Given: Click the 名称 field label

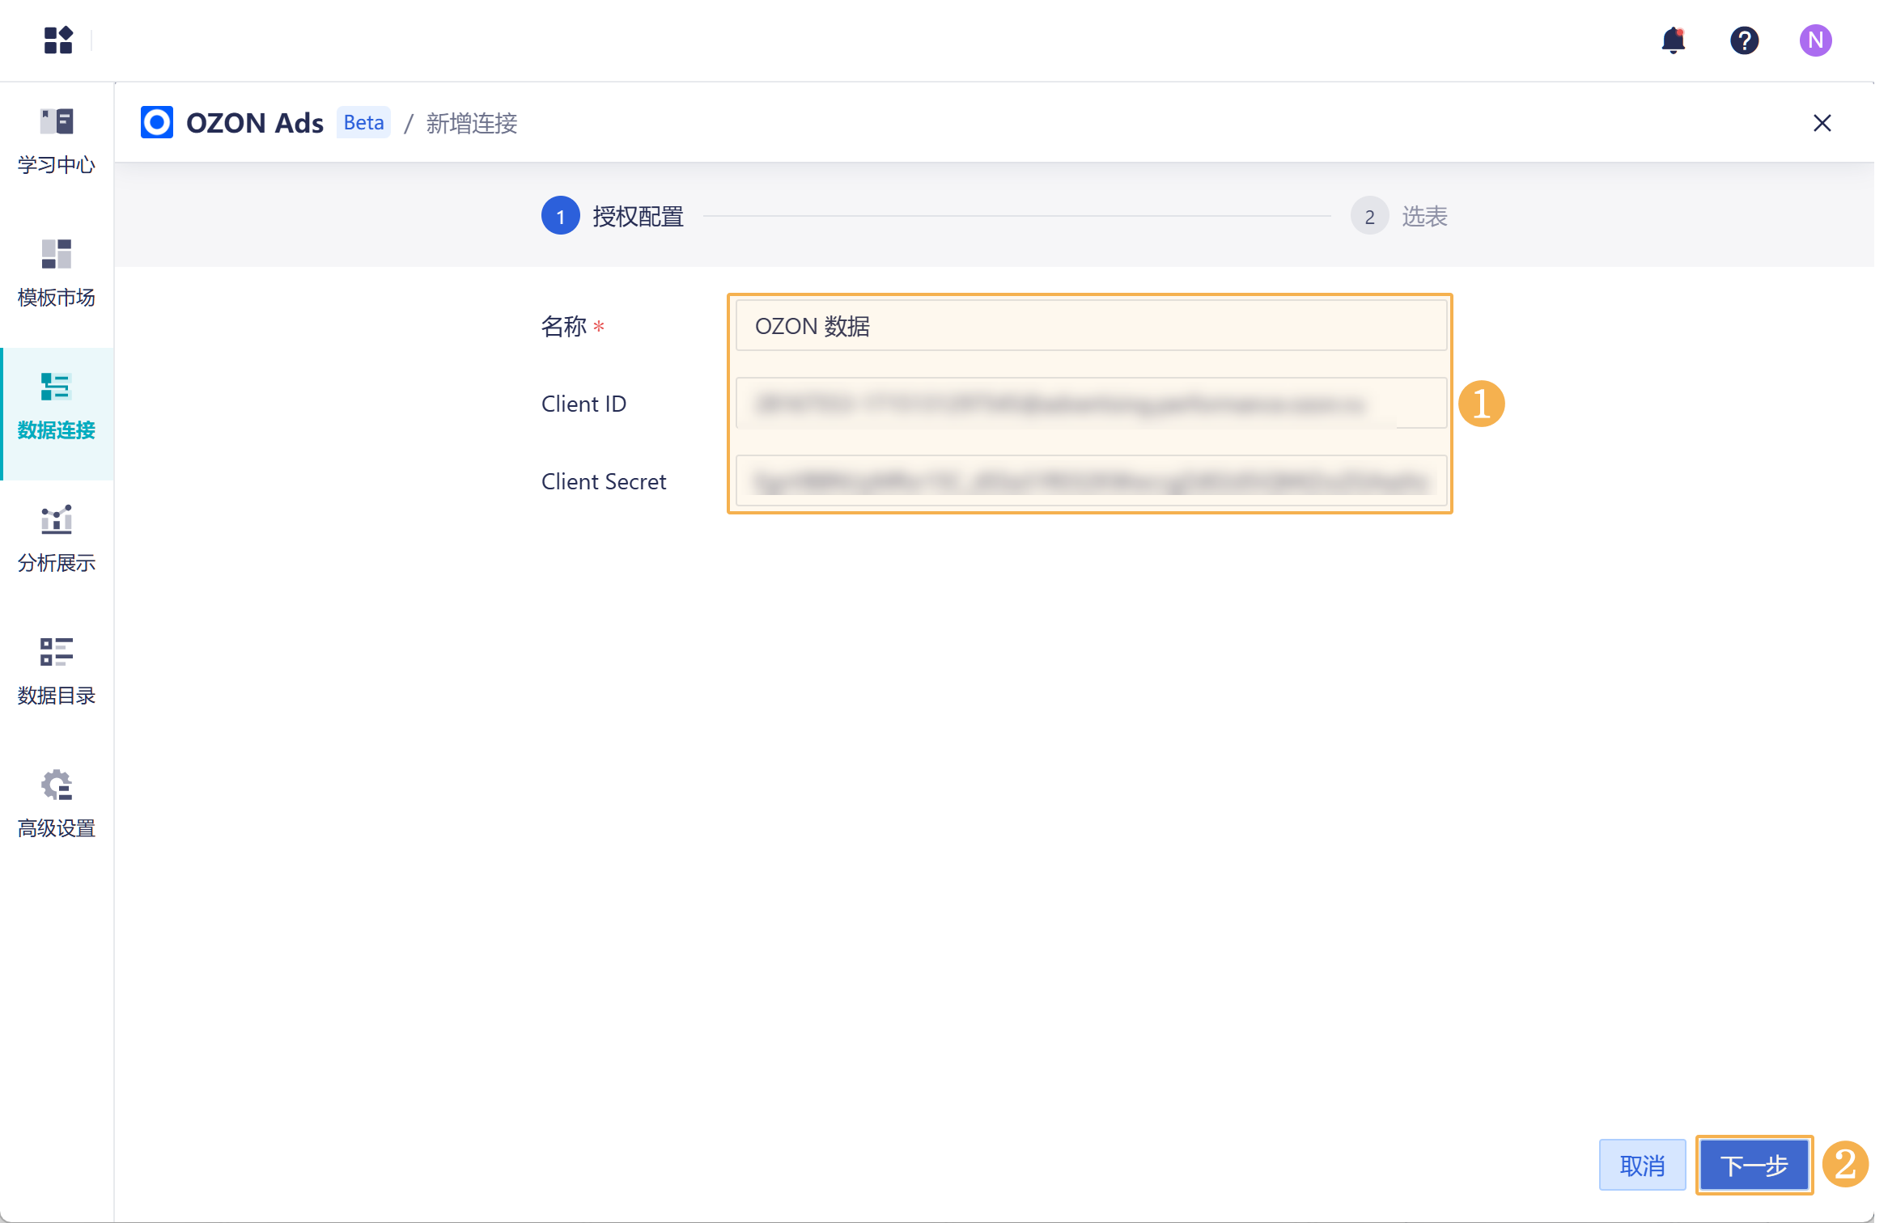Looking at the screenshot, I should coord(564,327).
